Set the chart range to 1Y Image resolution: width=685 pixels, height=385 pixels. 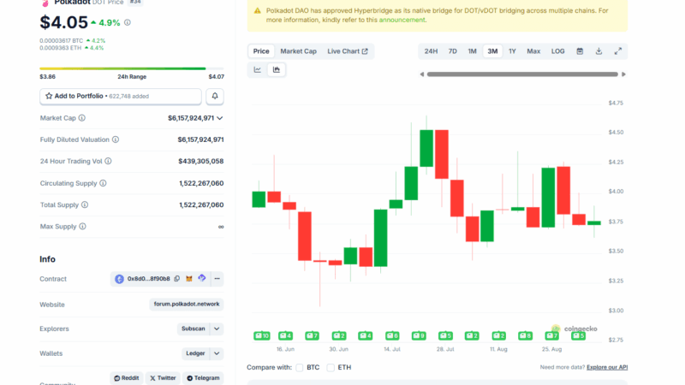coord(512,51)
